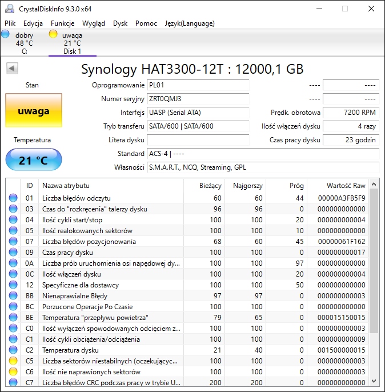
Task: Select the C: drive tab with dobry status
Action: (x=24, y=43)
